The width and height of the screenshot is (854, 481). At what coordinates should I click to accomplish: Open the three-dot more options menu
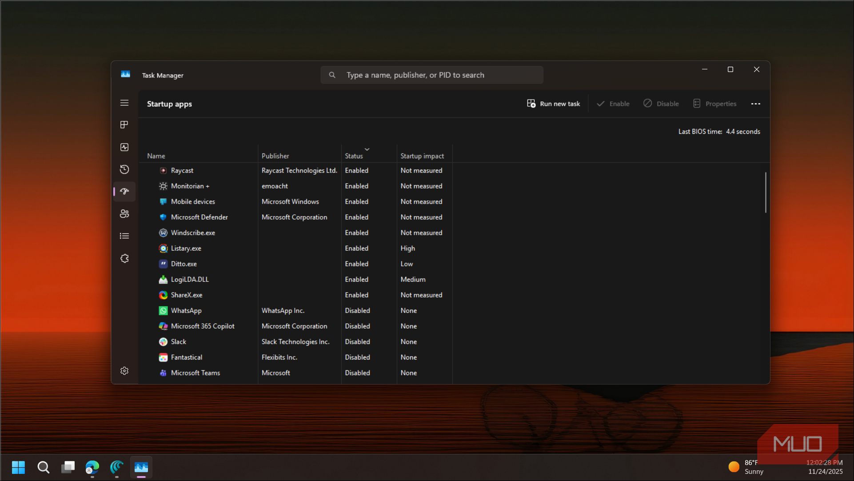pyautogui.click(x=756, y=104)
